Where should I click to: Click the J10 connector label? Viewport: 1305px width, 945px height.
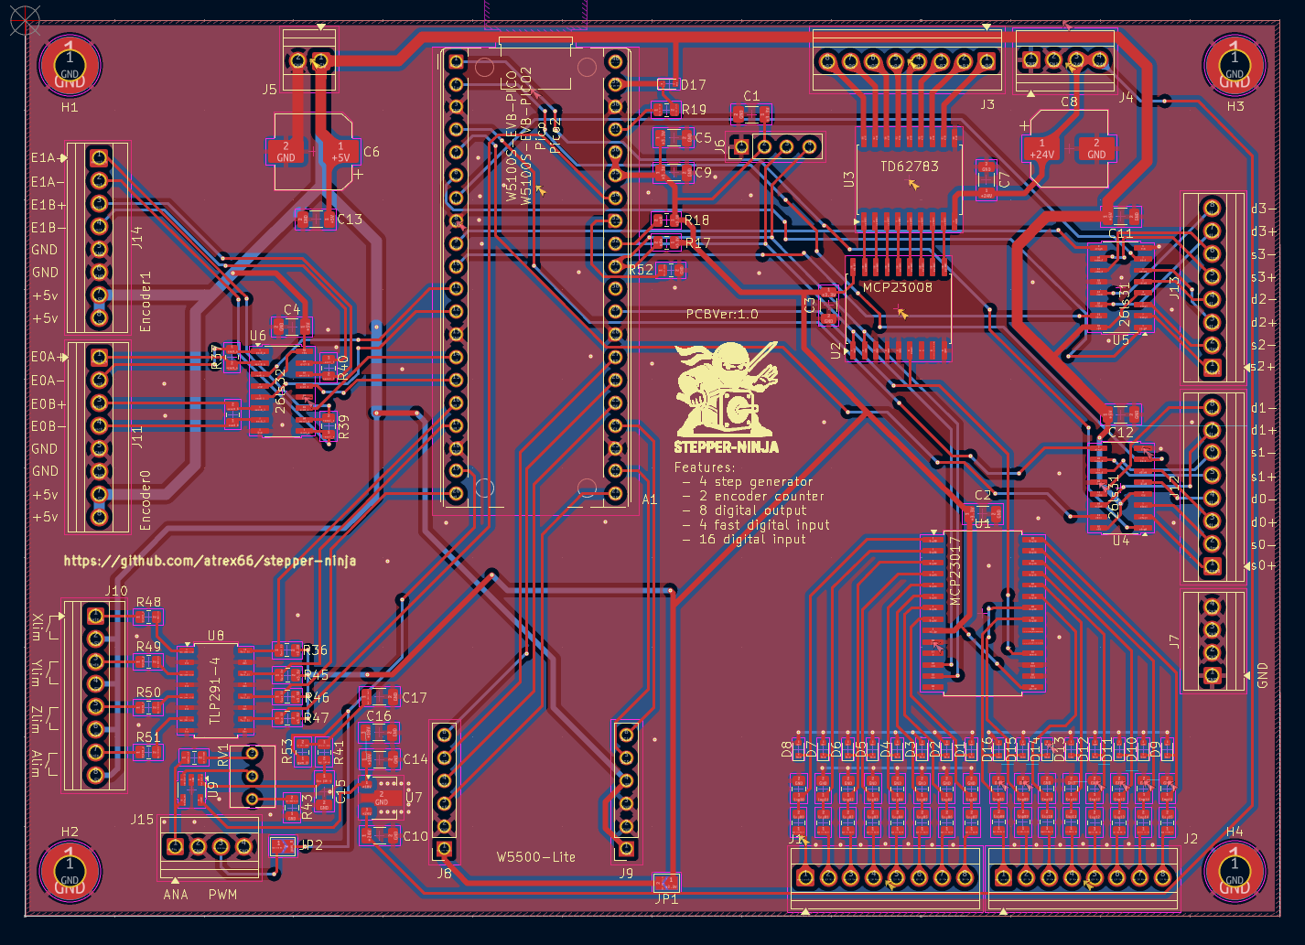pyautogui.click(x=116, y=591)
